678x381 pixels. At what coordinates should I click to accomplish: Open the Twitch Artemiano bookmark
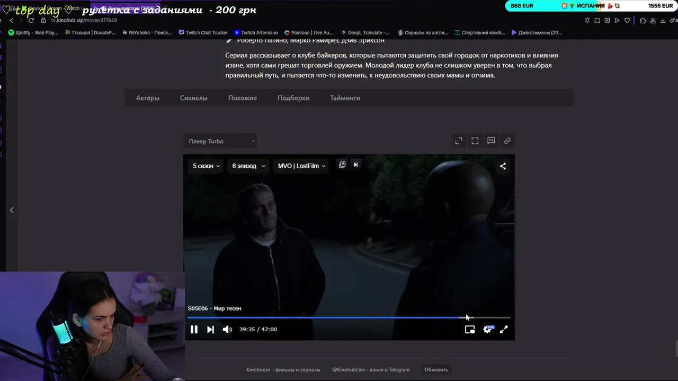256,33
